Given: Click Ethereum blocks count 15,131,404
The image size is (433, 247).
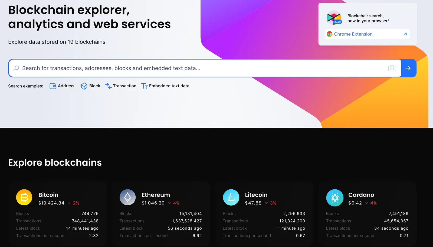Looking at the screenshot, I should point(191,214).
